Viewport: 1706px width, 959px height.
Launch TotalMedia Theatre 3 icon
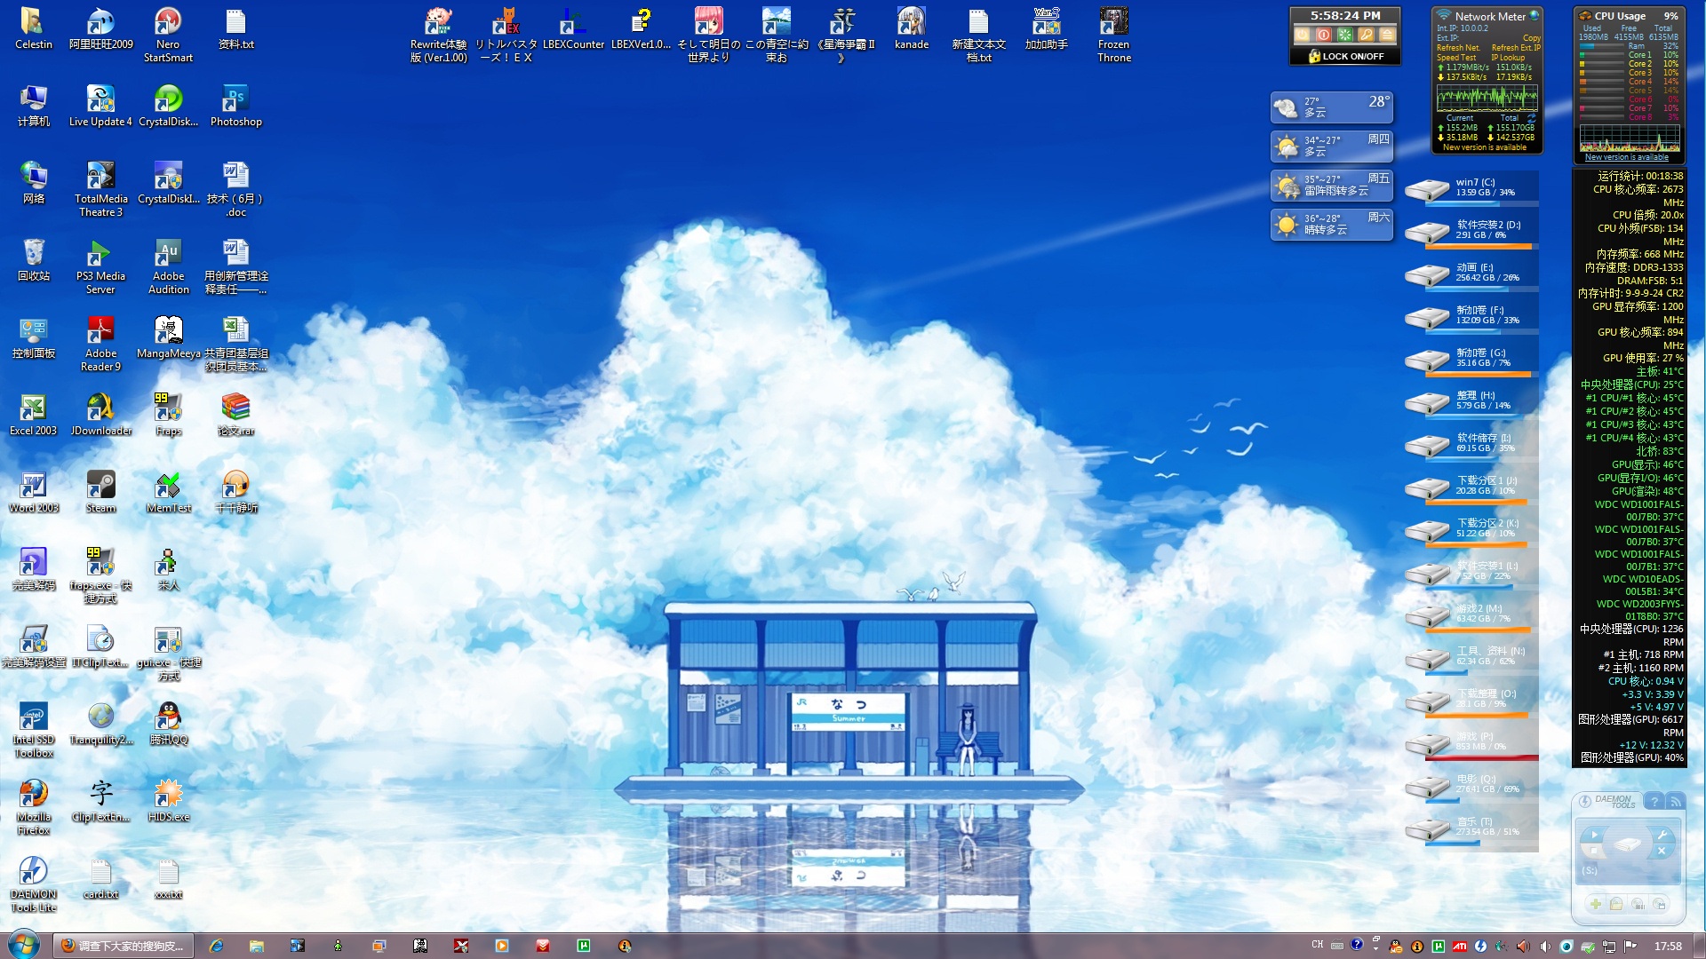click(x=100, y=190)
